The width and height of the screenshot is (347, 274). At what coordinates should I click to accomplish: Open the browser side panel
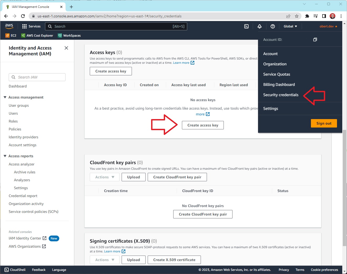click(324, 16)
